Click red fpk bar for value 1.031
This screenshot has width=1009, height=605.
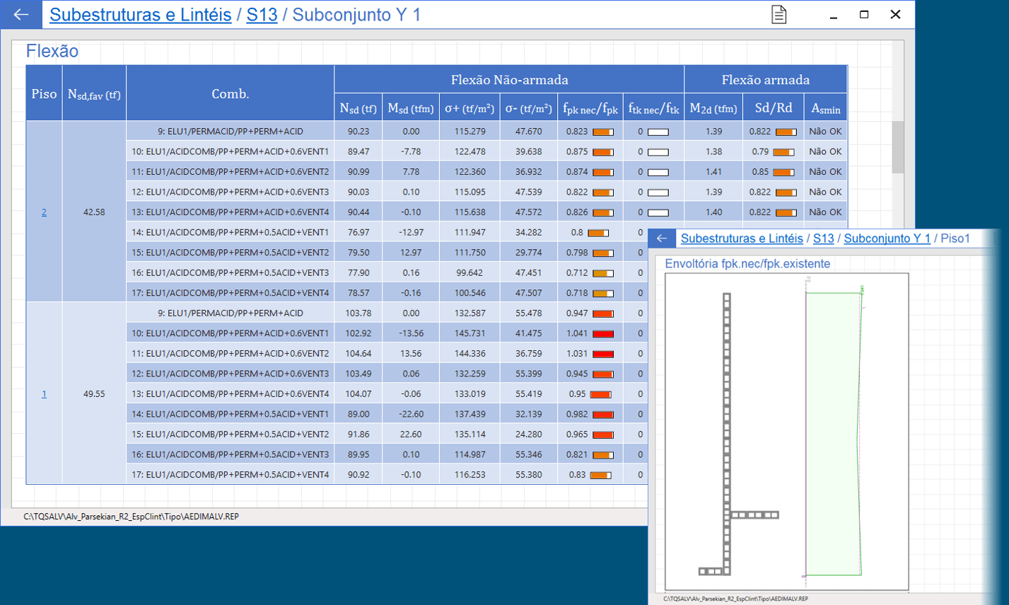tap(603, 354)
